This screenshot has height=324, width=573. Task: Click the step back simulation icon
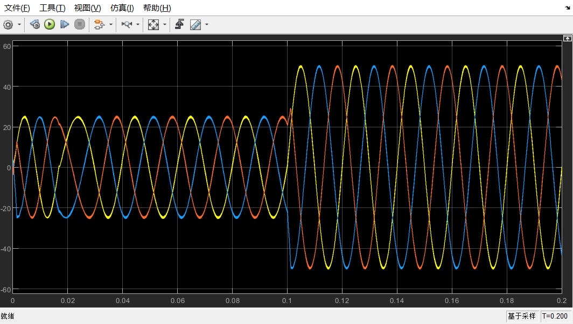(35, 24)
